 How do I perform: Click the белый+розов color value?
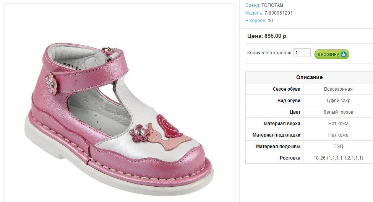point(338,112)
